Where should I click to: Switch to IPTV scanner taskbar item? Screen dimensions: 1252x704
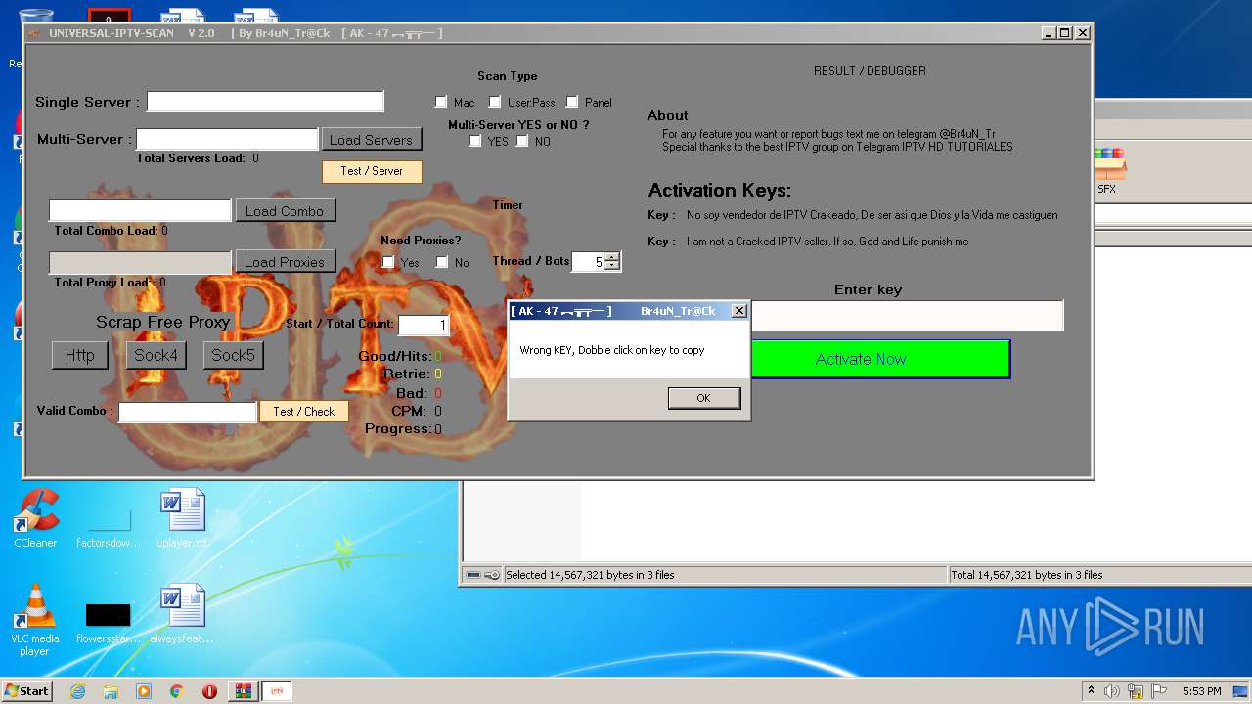point(276,691)
